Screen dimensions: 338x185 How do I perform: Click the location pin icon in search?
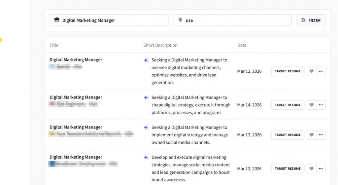pyautogui.click(x=180, y=20)
